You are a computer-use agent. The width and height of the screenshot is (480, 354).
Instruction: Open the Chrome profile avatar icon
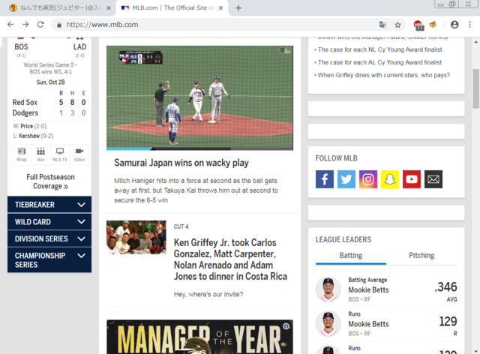(x=454, y=25)
